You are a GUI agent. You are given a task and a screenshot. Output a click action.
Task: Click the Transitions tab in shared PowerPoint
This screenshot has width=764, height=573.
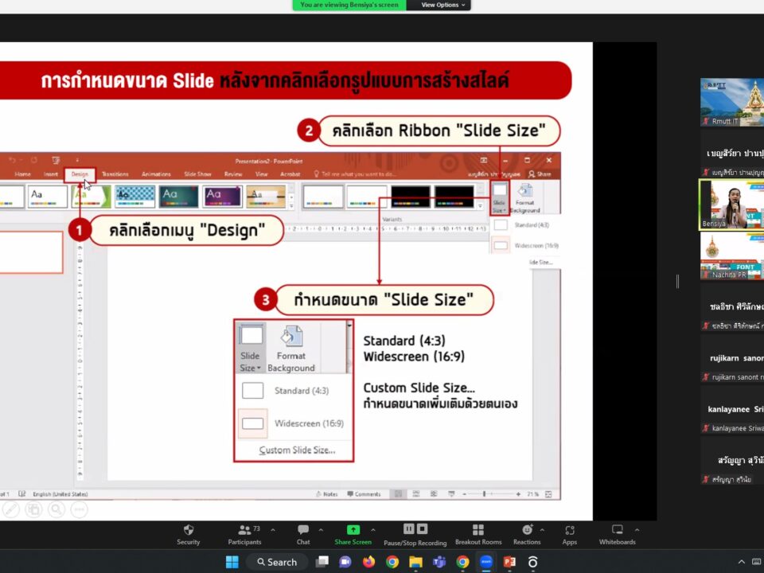[x=115, y=174]
